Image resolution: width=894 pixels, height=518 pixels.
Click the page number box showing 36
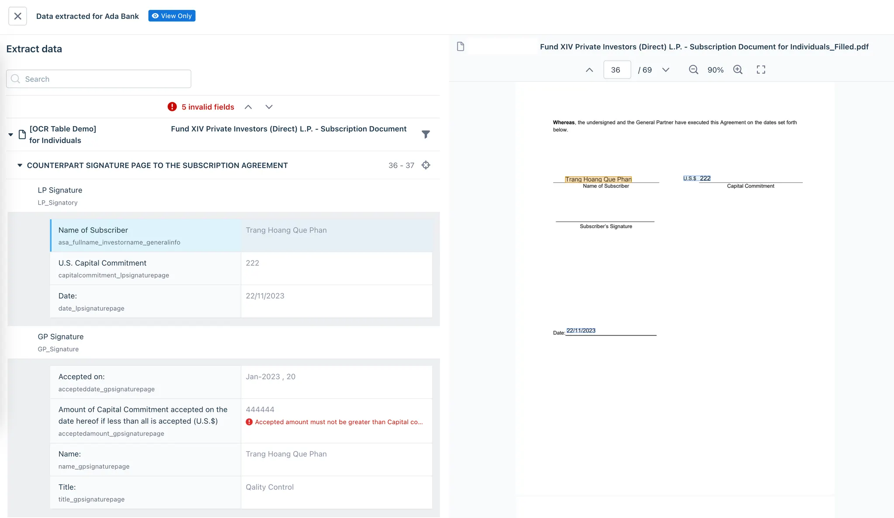616,70
